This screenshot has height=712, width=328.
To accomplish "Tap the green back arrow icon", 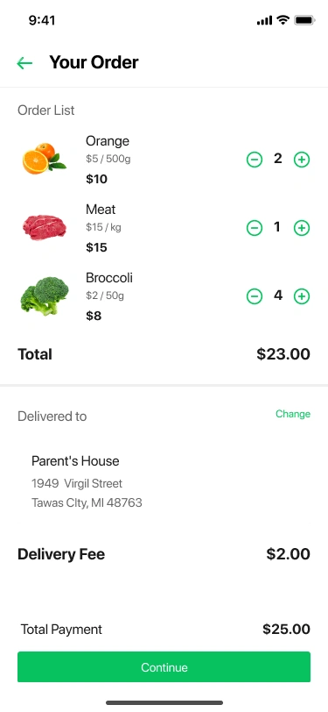I will 24,63.
